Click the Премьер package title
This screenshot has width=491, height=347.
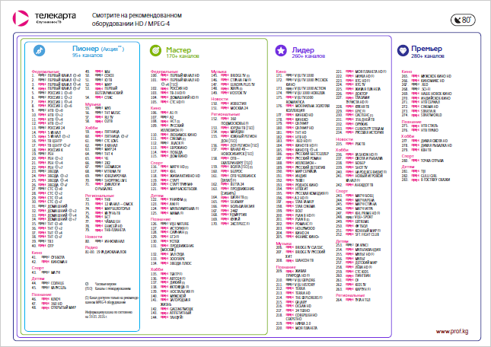pyautogui.click(x=426, y=49)
